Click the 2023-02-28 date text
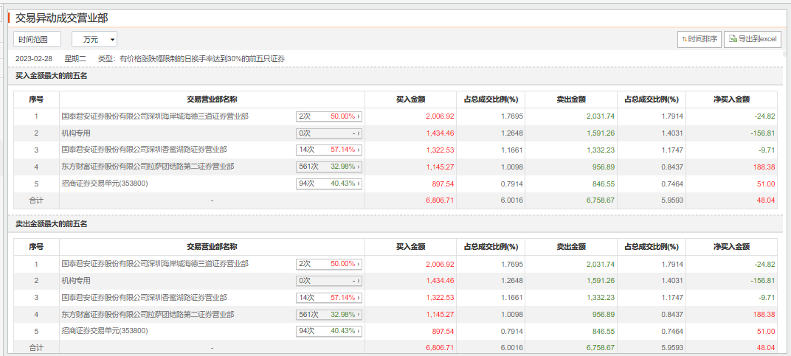The height and width of the screenshot is (356, 791). (x=34, y=59)
